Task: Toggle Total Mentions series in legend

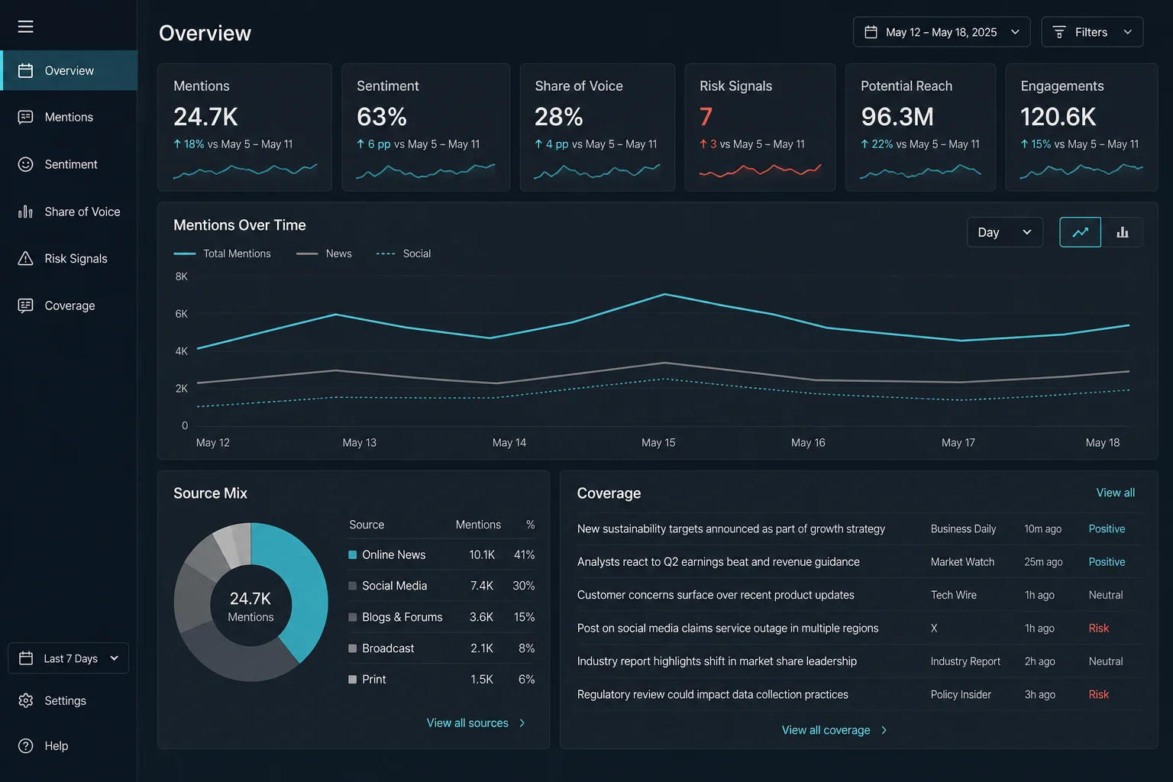Action: 222,254
